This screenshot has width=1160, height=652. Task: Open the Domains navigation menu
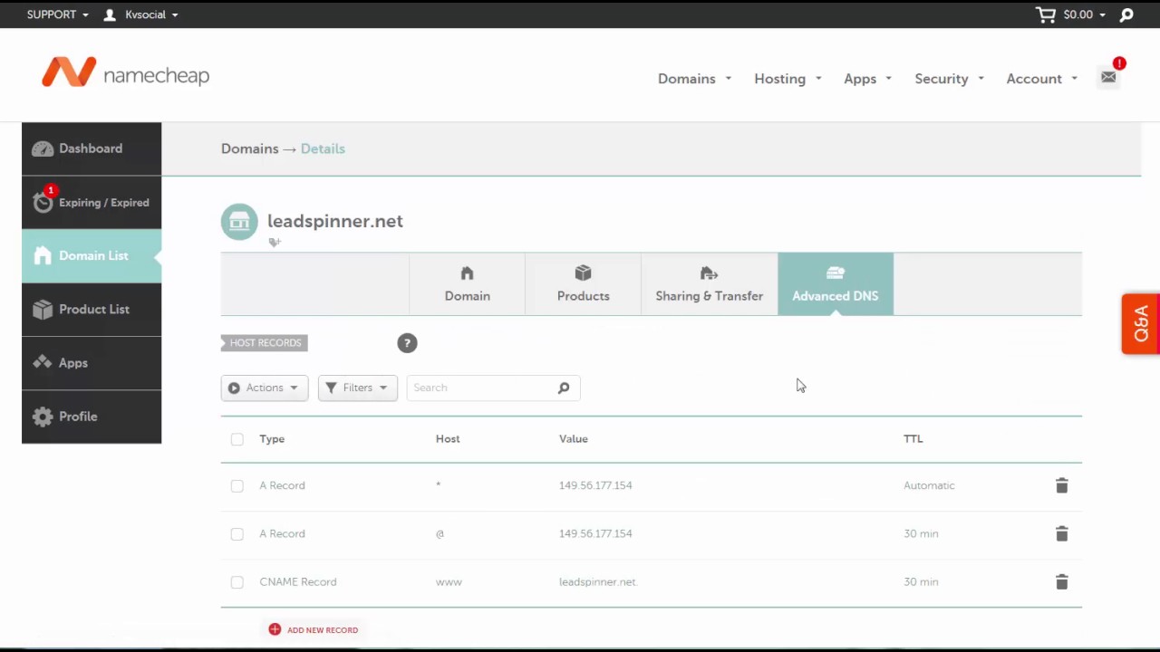tap(694, 79)
